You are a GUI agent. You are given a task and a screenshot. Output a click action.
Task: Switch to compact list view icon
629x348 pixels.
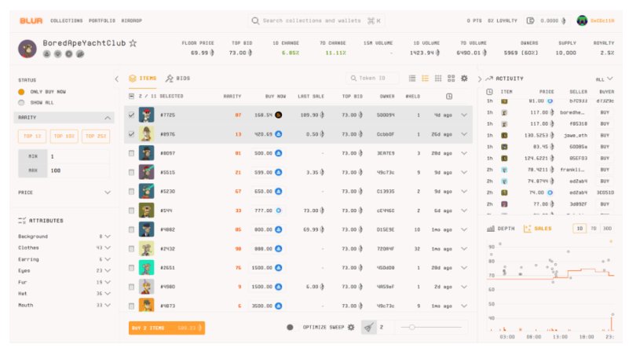tap(412, 79)
